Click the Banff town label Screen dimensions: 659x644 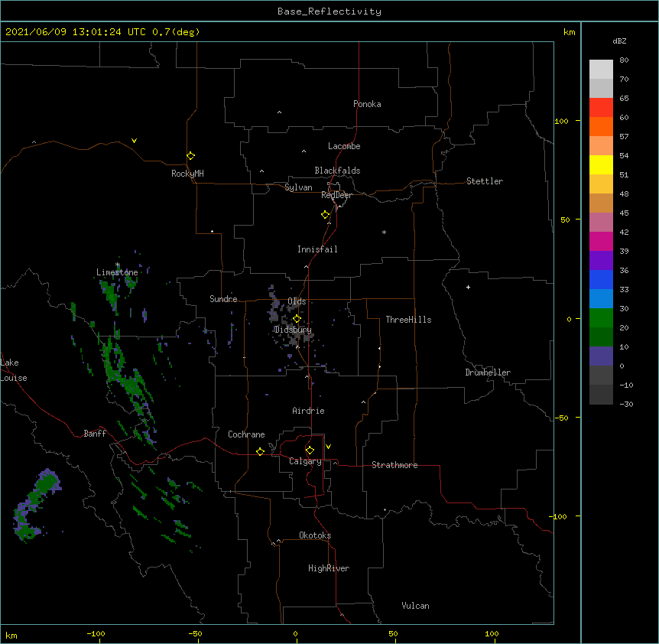(x=95, y=434)
